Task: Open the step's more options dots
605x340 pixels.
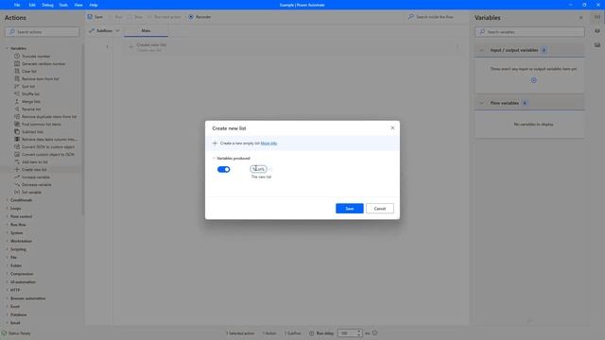Action: point(458,47)
